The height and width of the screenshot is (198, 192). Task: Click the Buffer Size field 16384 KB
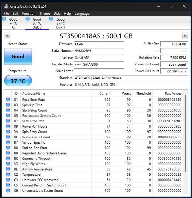pyautogui.click(x=174, y=44)
